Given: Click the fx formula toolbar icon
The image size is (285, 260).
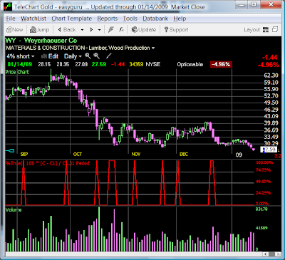Looking at the screenshot, I should [x=121, y=30].
